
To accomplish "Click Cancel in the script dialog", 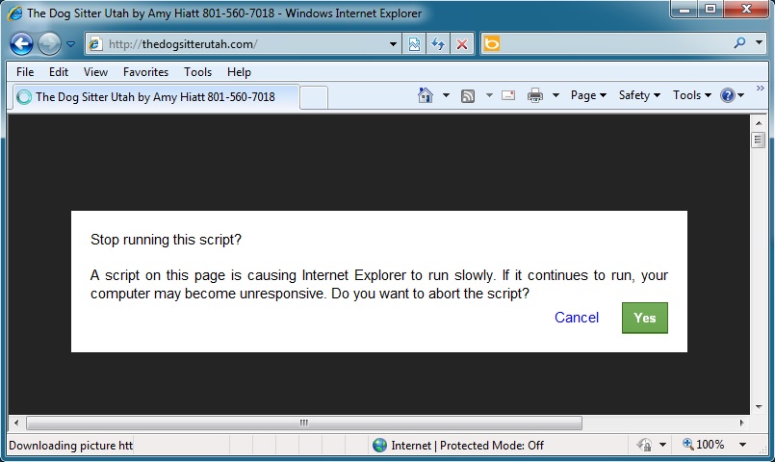I will point(577,318).
